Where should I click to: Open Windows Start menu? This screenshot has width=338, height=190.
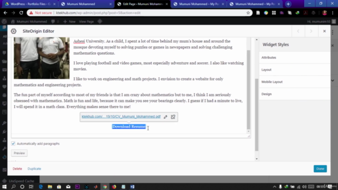pyautogui.click(x=4, y=186)
